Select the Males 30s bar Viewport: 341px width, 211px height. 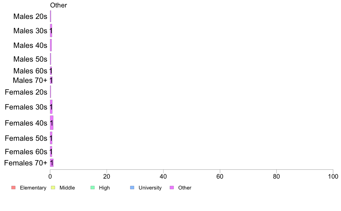tap(51, 31)
